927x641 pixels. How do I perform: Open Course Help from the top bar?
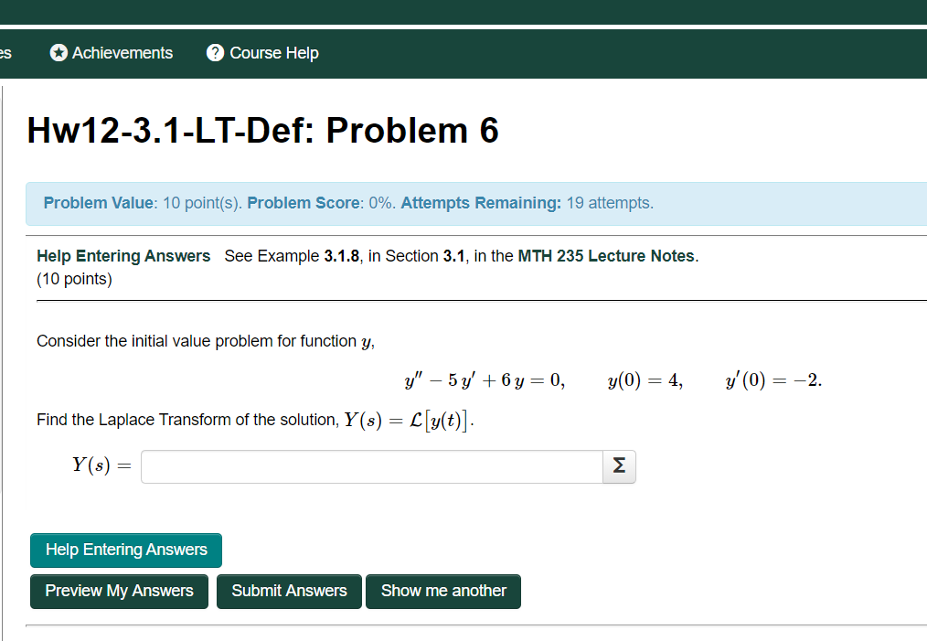(272, 53)
